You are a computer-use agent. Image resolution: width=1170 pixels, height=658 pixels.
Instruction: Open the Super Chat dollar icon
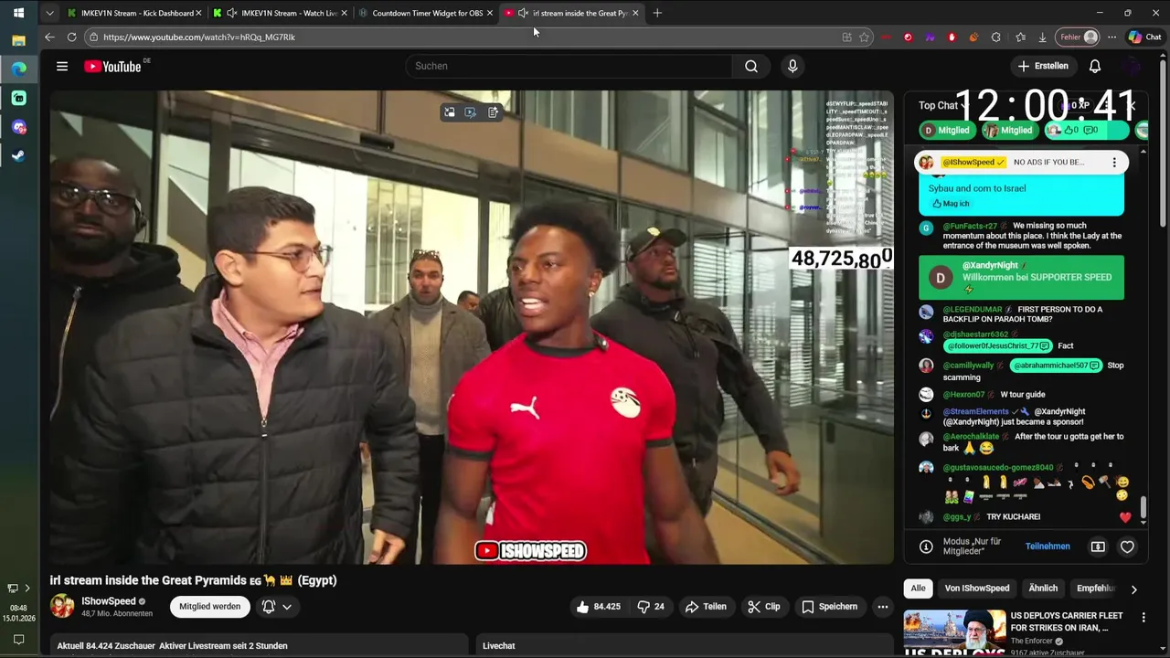click(1098, 547)
